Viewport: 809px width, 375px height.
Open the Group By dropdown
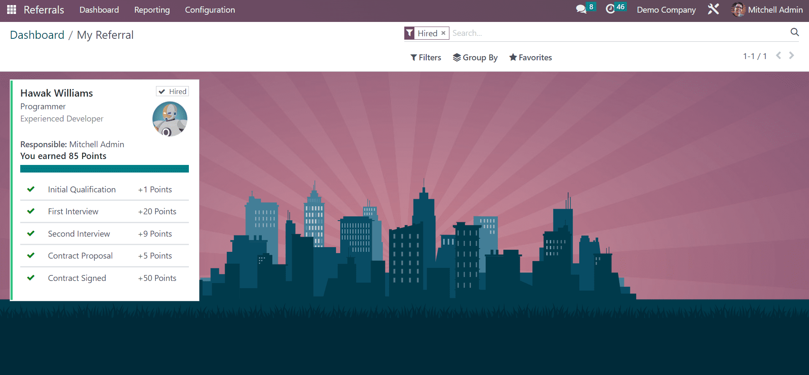(475, 57)
